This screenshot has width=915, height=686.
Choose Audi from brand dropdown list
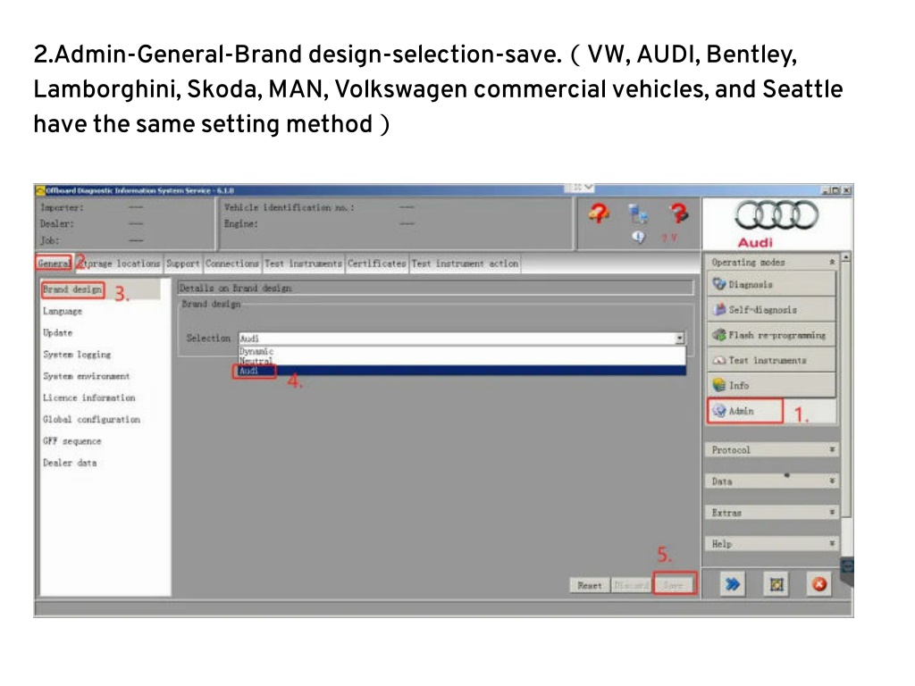click(462, 371)
